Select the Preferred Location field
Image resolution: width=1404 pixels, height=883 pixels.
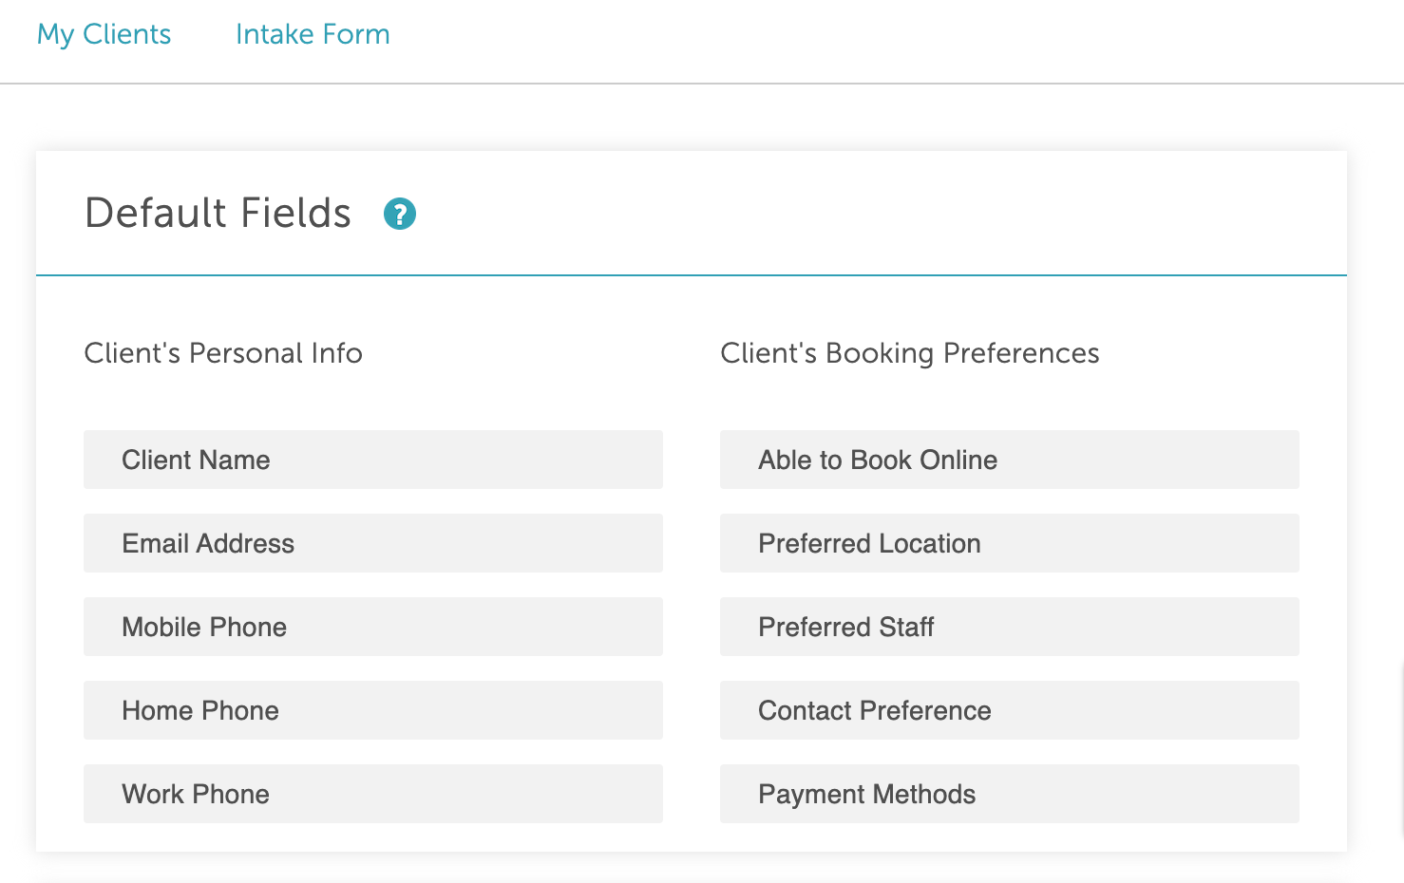pyautogui.click(x=1010, y=543)
